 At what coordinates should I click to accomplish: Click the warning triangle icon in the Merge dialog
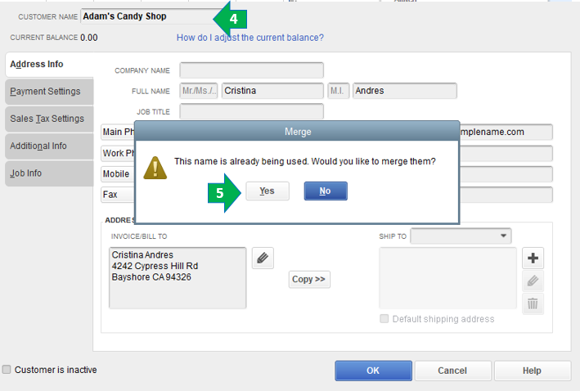[x=155, y=168]
